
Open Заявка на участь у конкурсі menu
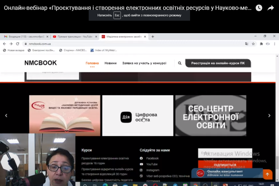[144, 63]
